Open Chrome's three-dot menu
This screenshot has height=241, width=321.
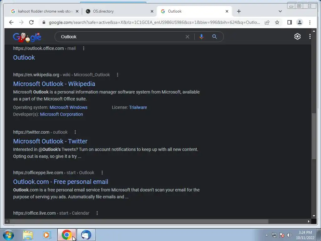click(x=310, y=22)
